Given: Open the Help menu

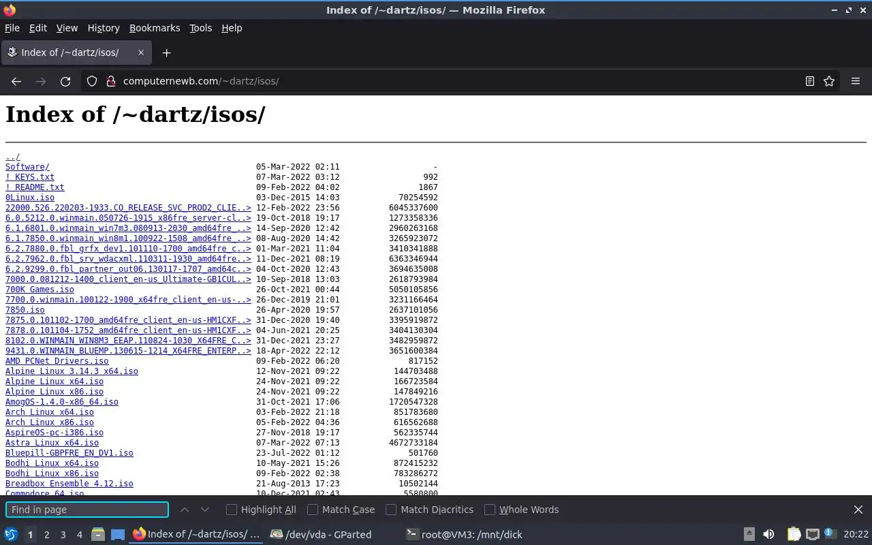Looking at the screenshot, I should (x=232, y=28).
